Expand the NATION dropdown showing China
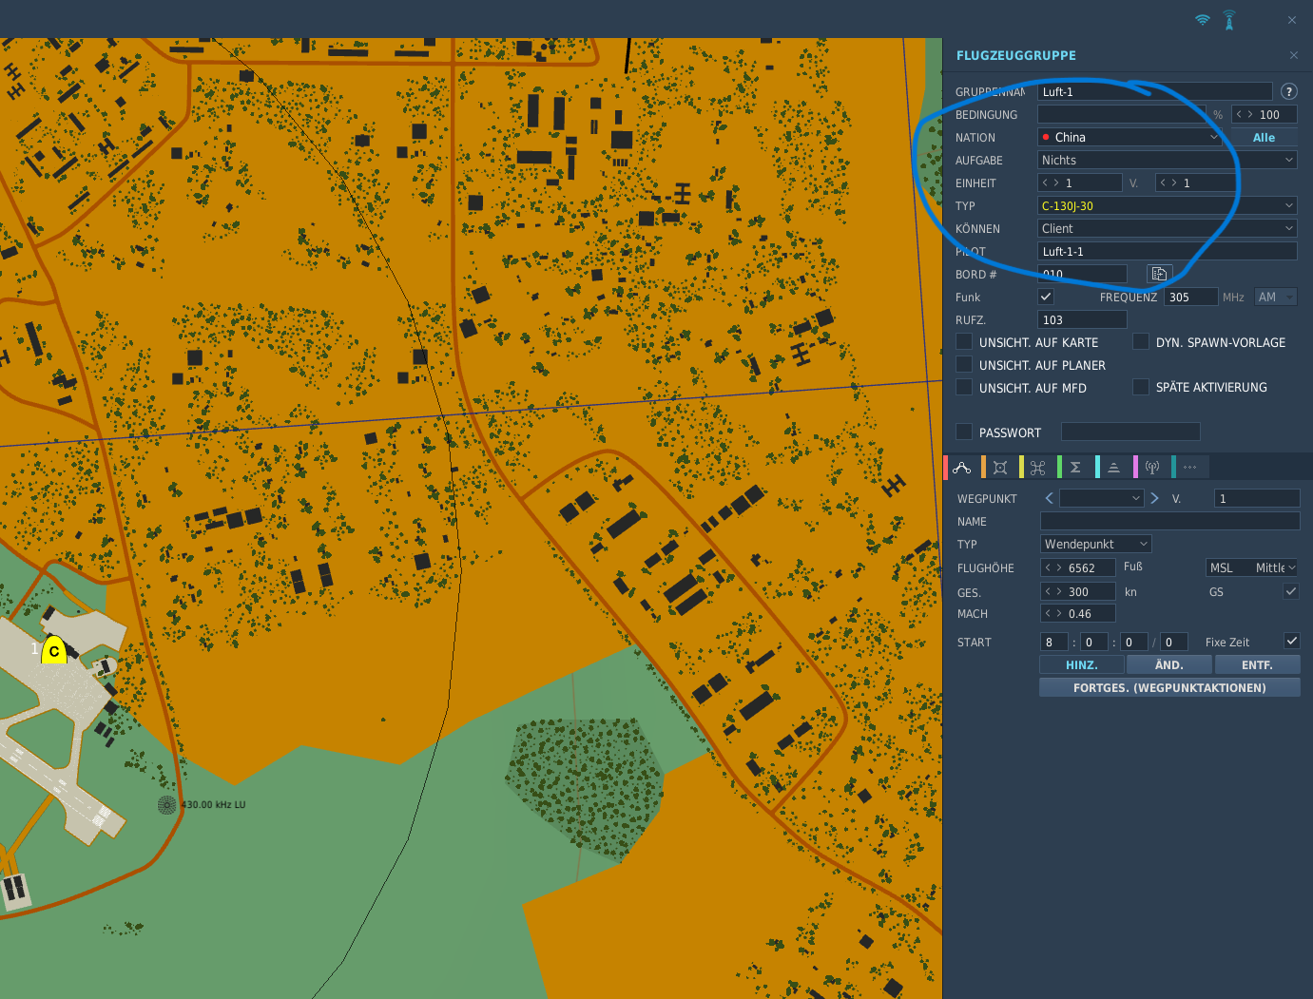The height and width of the screenshot is (999, 1313). [1130, 137]
